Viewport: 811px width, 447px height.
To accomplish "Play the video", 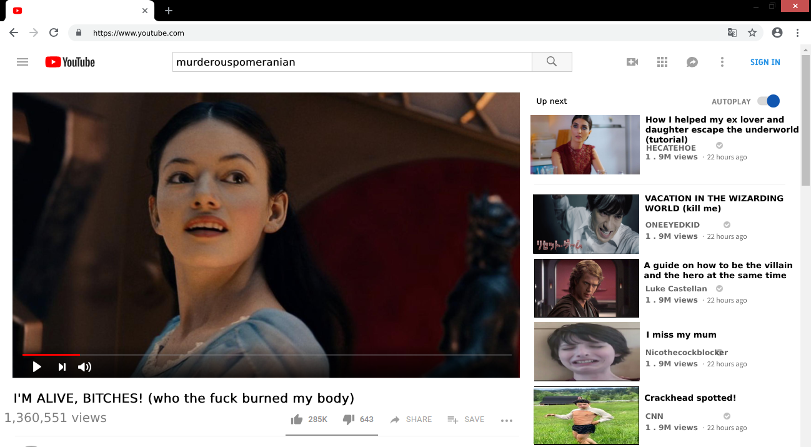I will tap(37, 367).
